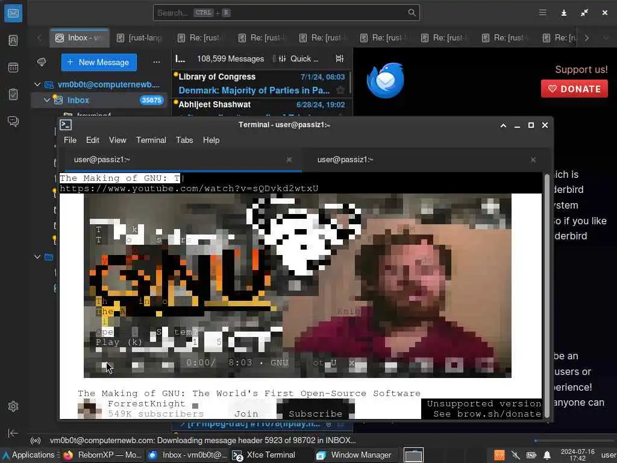Screen dimensions: 617x463
Task: Click online status icon in status bar
Action: (36, 441)
